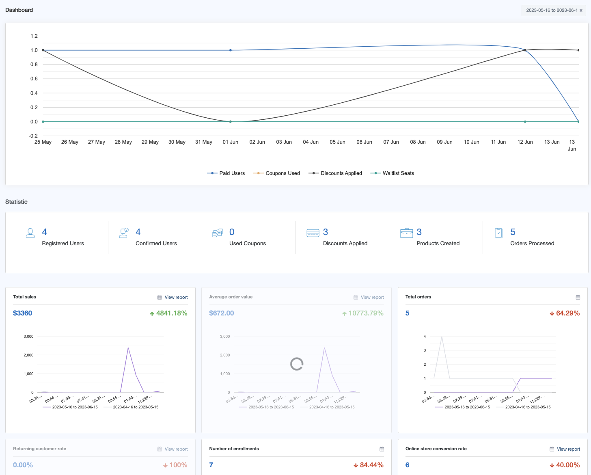Toggle Coupons Used series in legend
Screen dimensions: 591x475
[277, 173]
